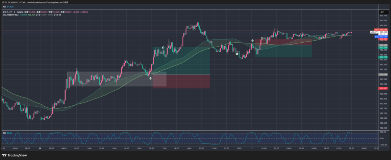Select the white consolidation rectangle drawing
This screenshot has height=160, width=391.
(x=116, y=72)
